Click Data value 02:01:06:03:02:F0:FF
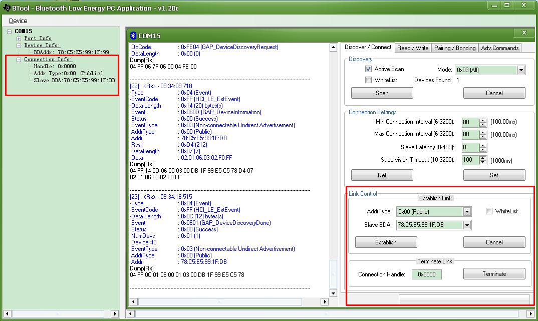 coord(206,158)
